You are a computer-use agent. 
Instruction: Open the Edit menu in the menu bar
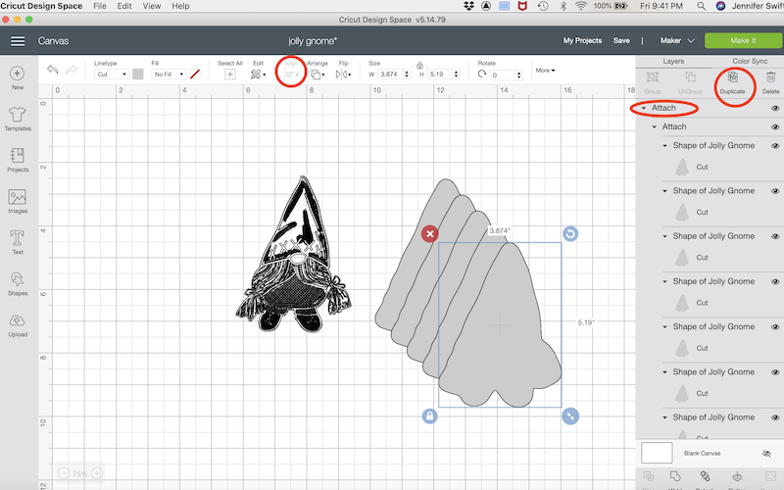124,6
